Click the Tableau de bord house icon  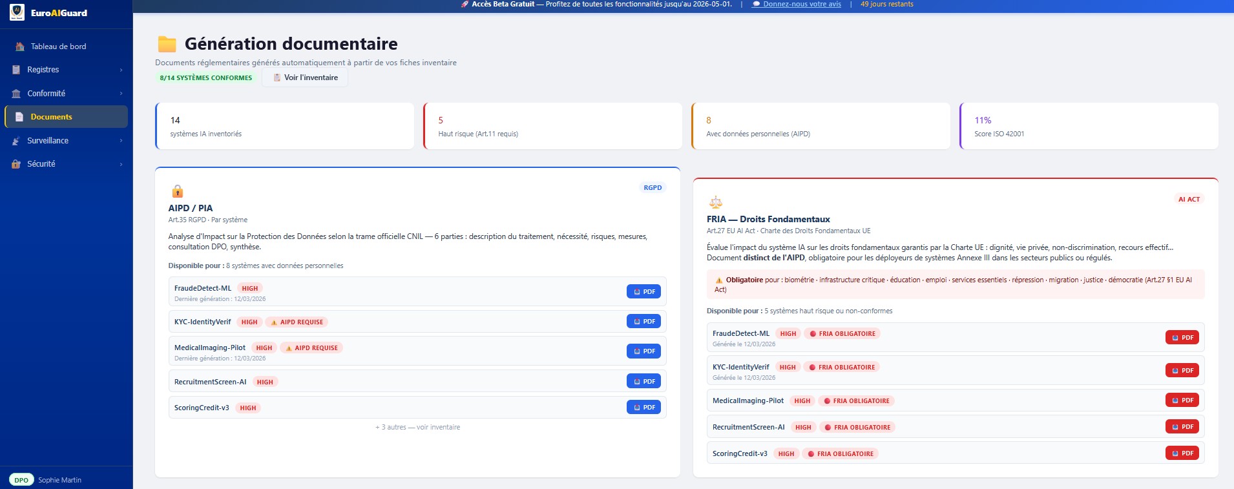19,47
